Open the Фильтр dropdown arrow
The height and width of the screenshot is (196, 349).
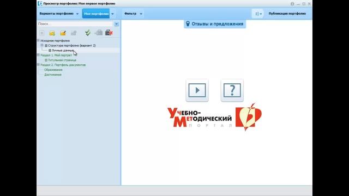141,14
